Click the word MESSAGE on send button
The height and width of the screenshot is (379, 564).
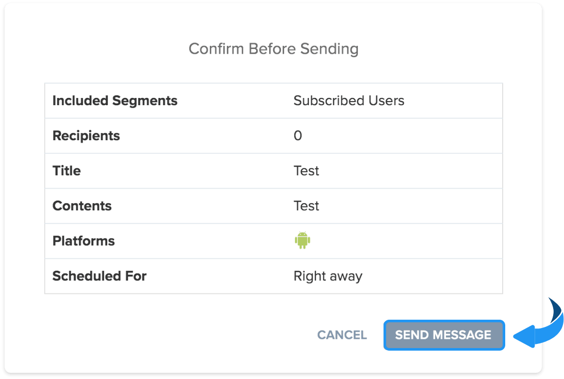click(x=462, y=335)
